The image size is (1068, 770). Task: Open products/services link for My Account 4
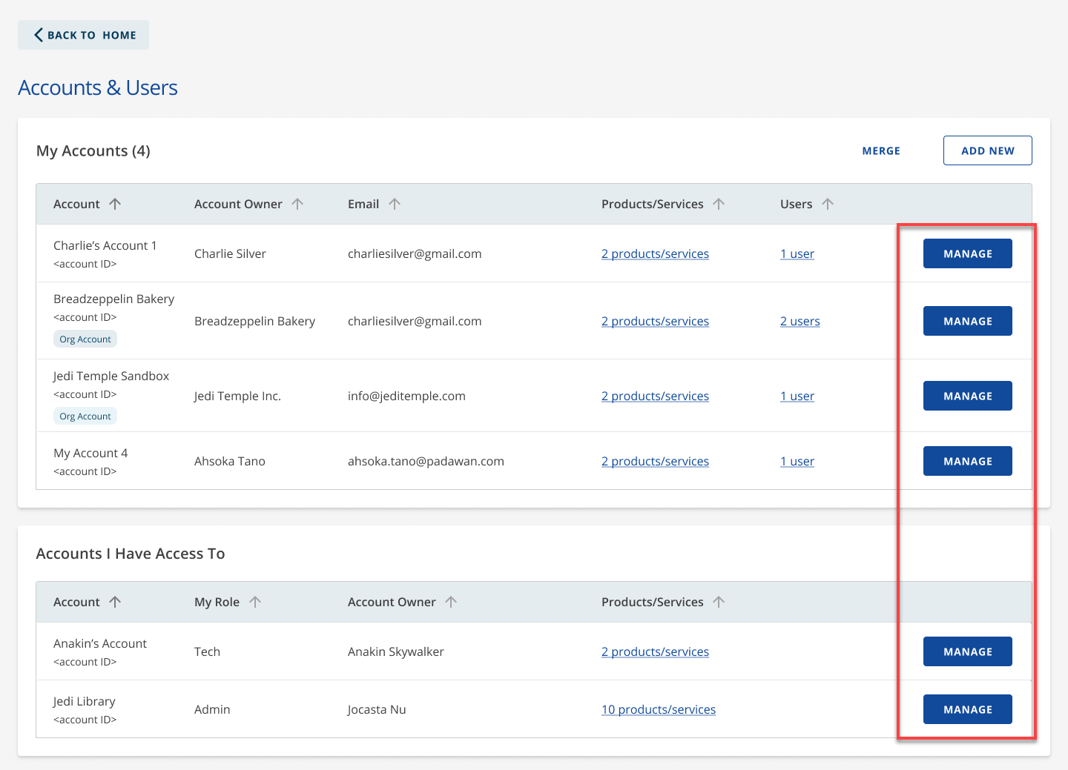pos(655,461)
